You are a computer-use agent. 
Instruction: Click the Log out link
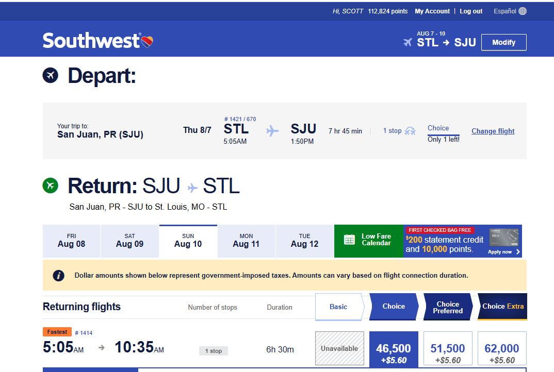[471, 11]
